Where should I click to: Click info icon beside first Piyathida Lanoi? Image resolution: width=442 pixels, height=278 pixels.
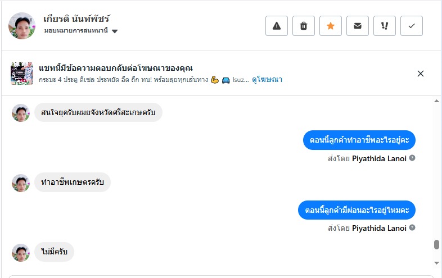(412, 158)
